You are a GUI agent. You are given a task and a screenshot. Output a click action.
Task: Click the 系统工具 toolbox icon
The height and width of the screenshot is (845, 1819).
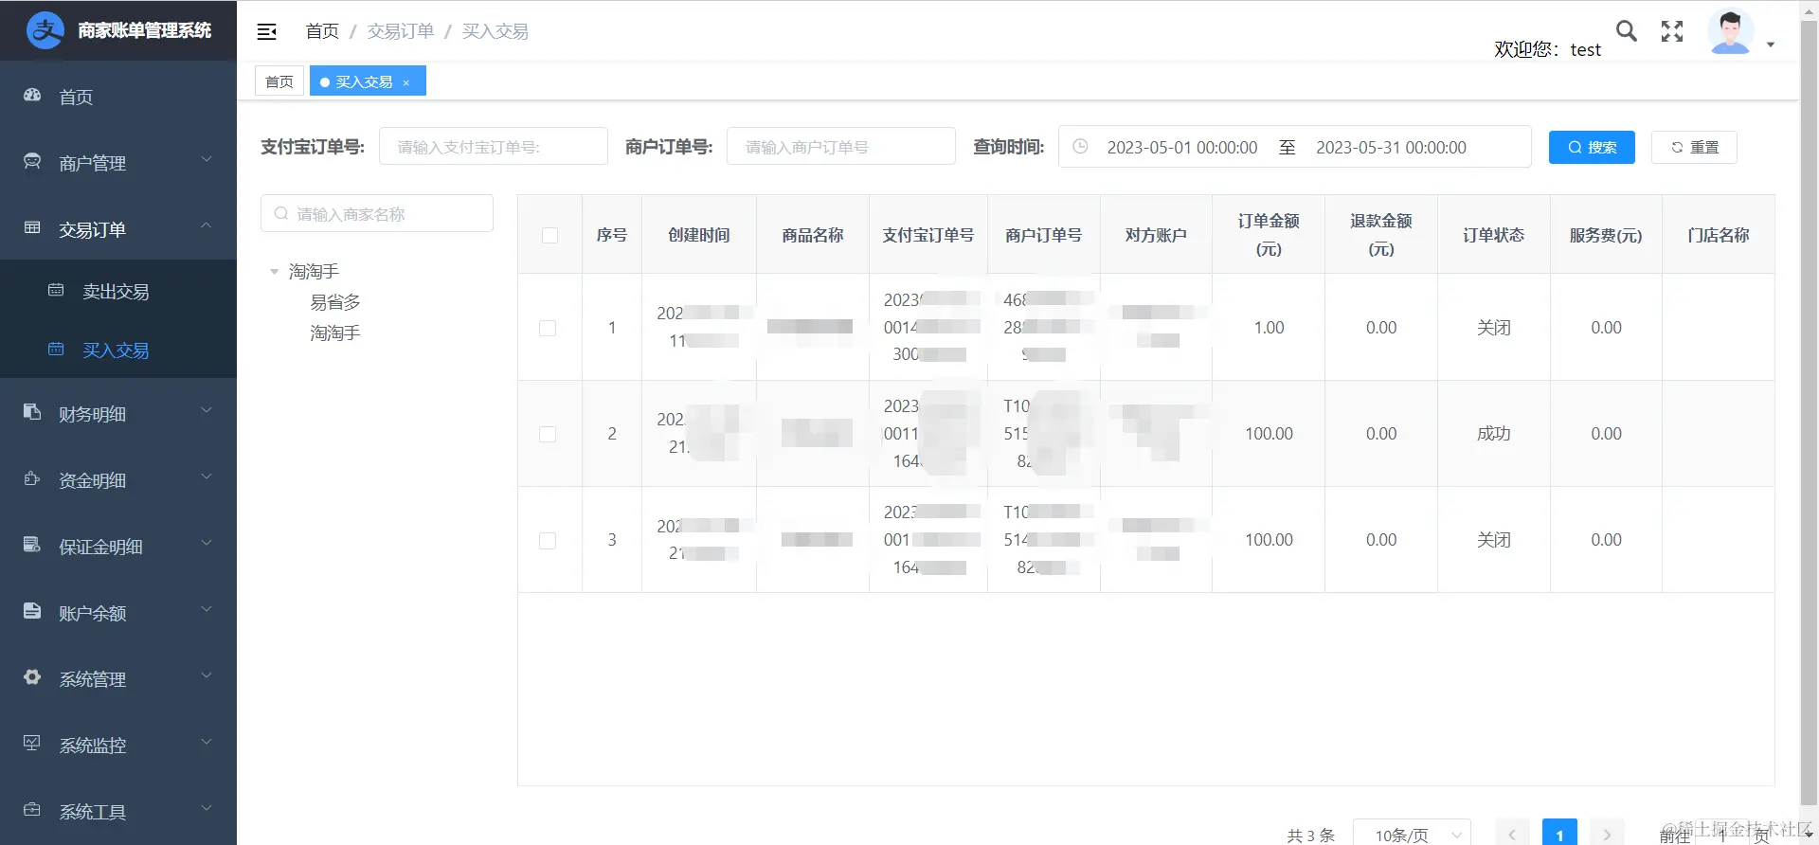click(32, 810)
